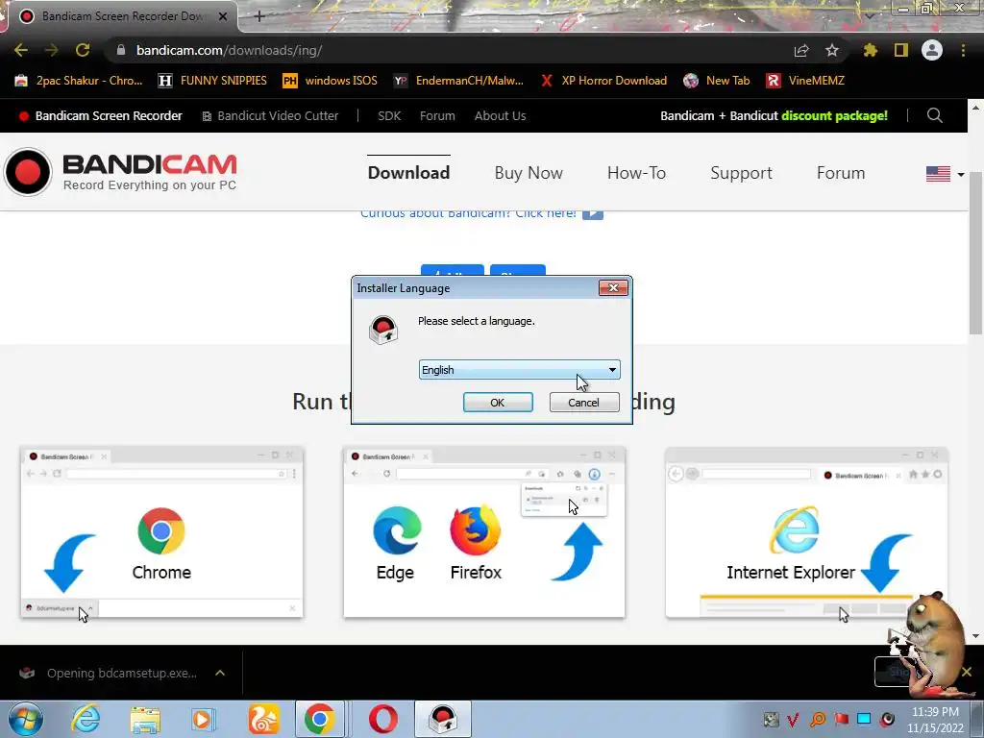984x738 pixels.
Task: Open Windows Media Player from taskbar
Action: (x=202, y=719)
